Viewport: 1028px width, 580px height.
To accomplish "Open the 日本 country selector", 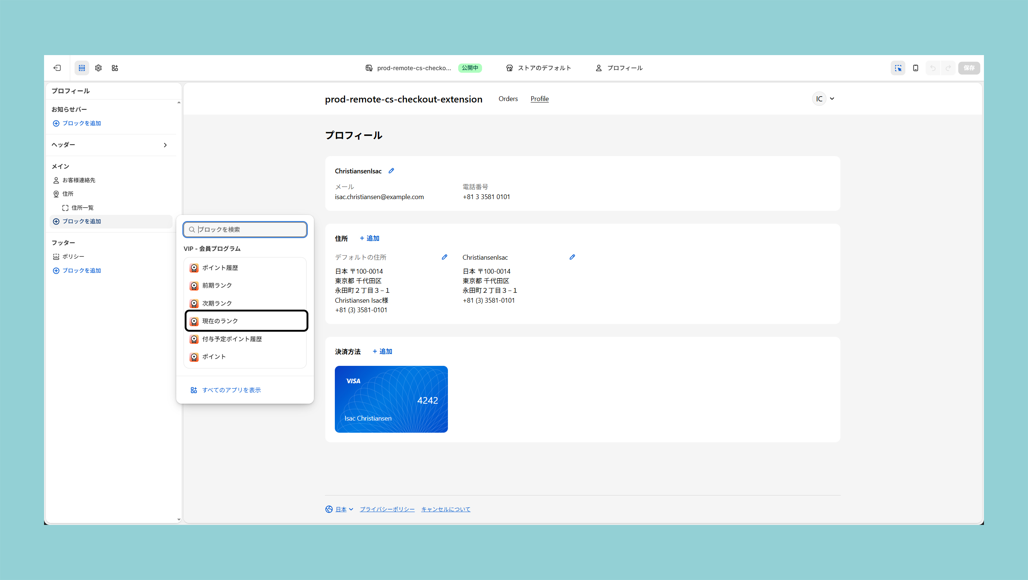I will 340,509.
